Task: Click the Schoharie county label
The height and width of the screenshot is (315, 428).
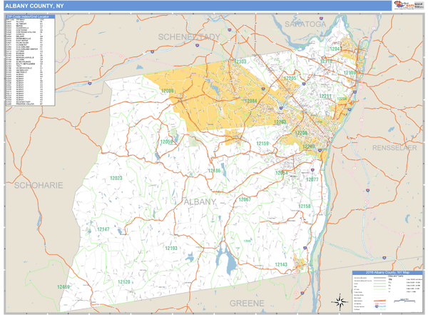Action: (39, 185)
